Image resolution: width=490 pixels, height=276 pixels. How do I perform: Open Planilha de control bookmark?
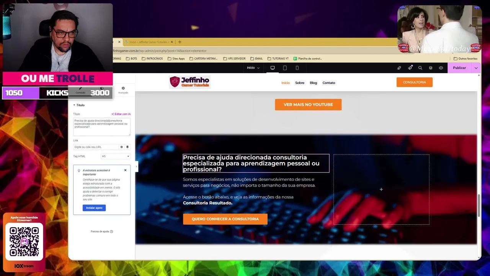pyautogui.click(x=308, y=59)
